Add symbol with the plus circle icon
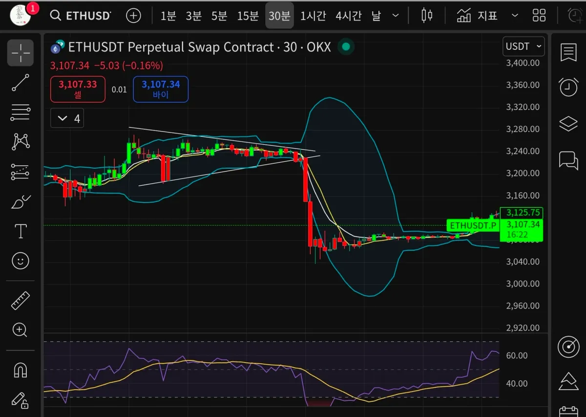The image size is (586, 417). [x=133, y=16]
